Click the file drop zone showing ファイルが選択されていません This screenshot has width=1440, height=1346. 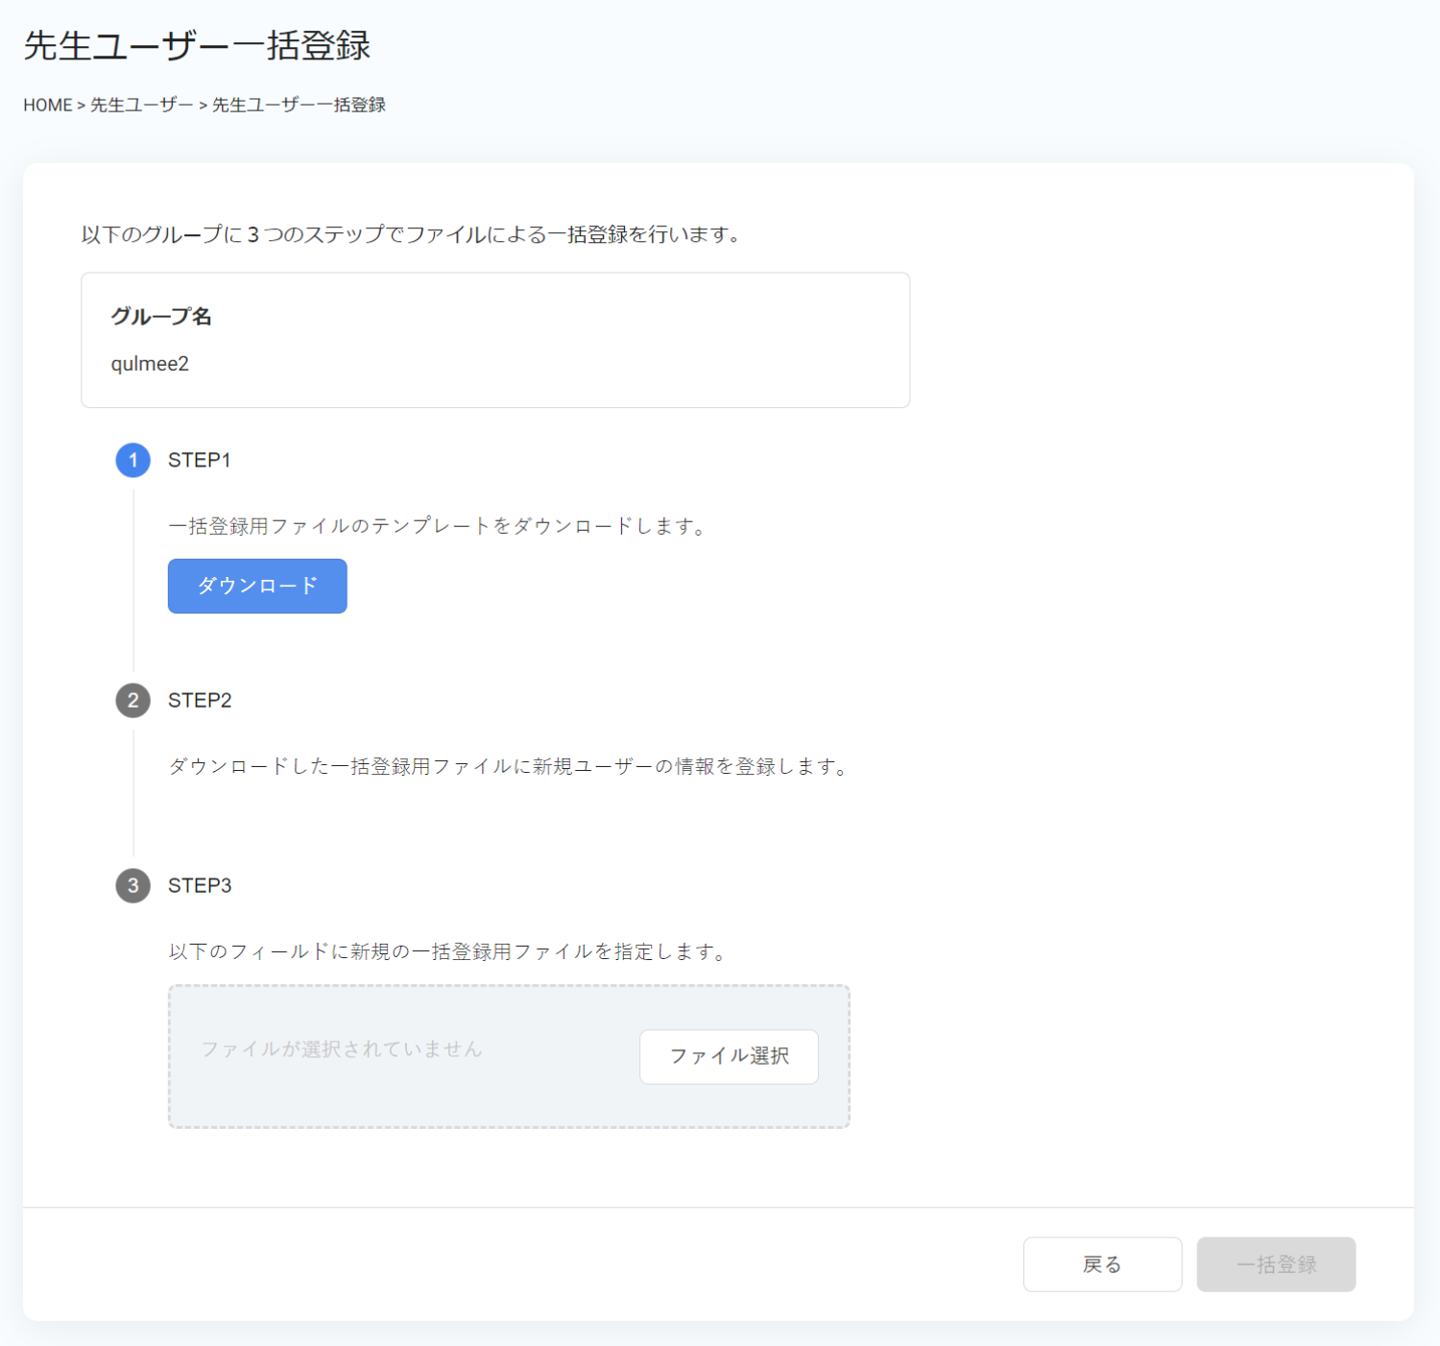click(509, 1056)
